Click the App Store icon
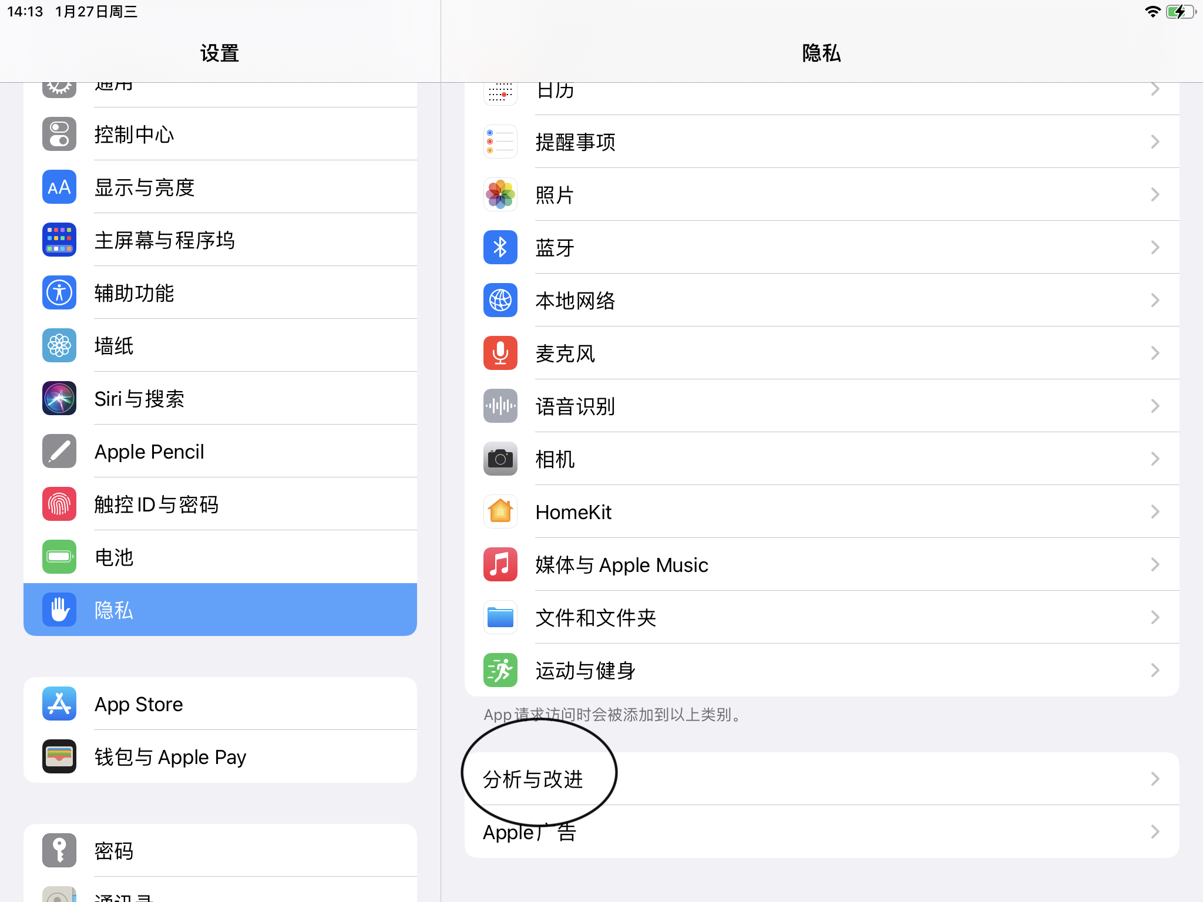This screenshot has width=1203, height=902. (59, 704)
